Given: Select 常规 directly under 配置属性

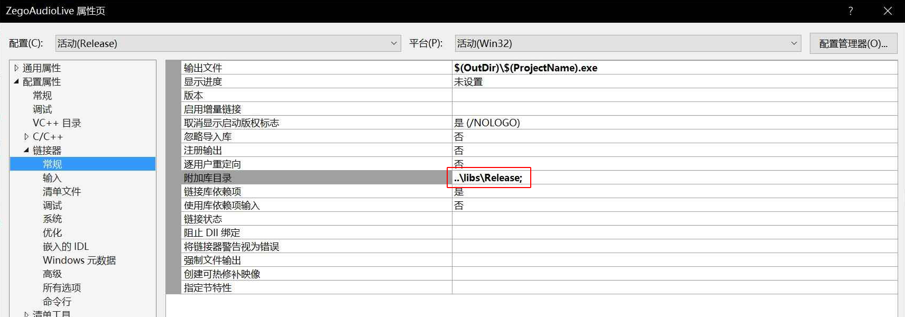Looking at the screenshot, I should (x=42, y=96).
